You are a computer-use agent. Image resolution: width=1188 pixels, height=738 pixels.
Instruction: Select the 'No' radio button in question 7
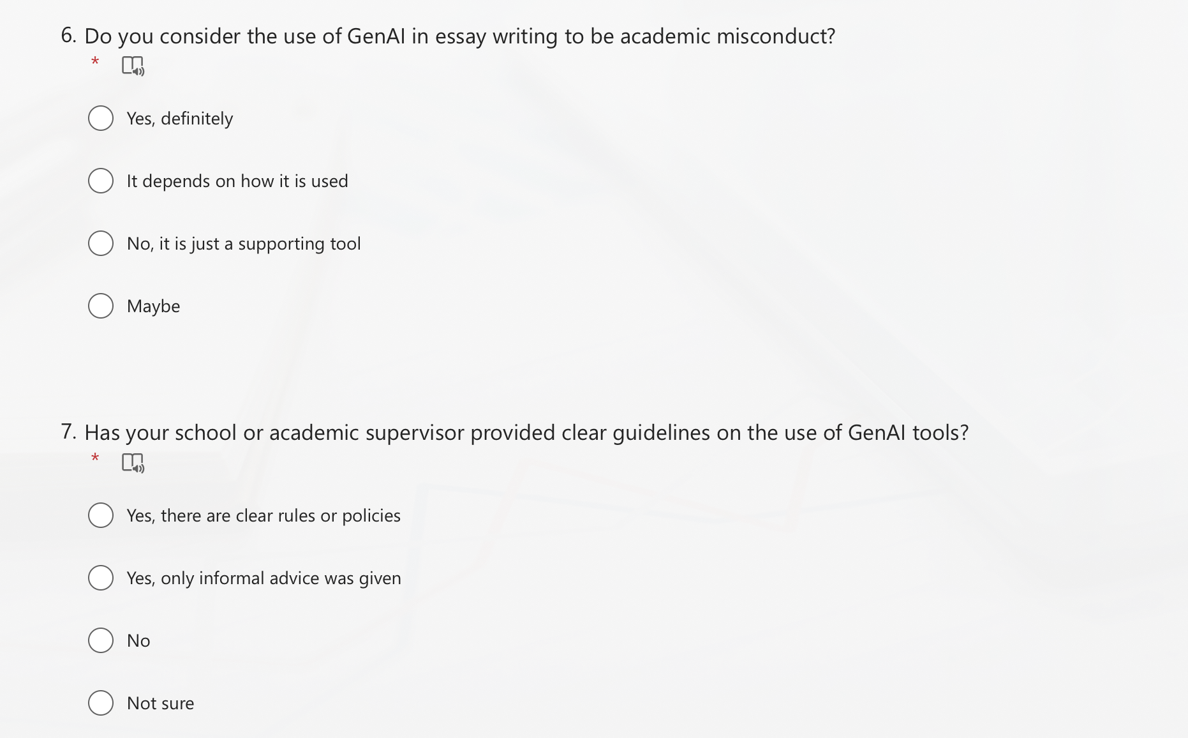(x=101, y=640)
